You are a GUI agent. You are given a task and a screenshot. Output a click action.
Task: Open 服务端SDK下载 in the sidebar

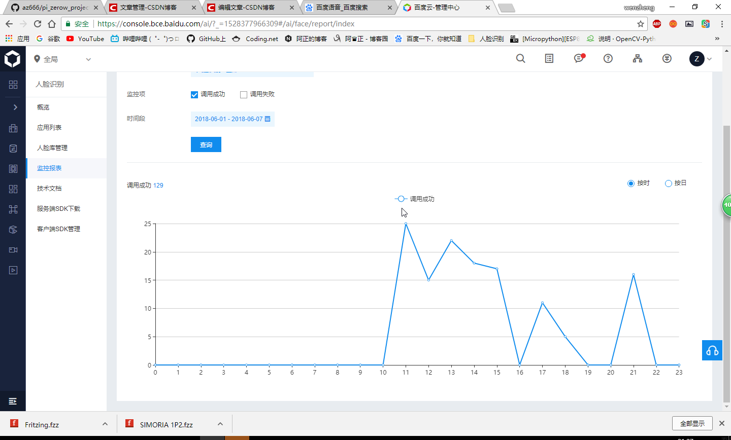(x=66, y=209)
